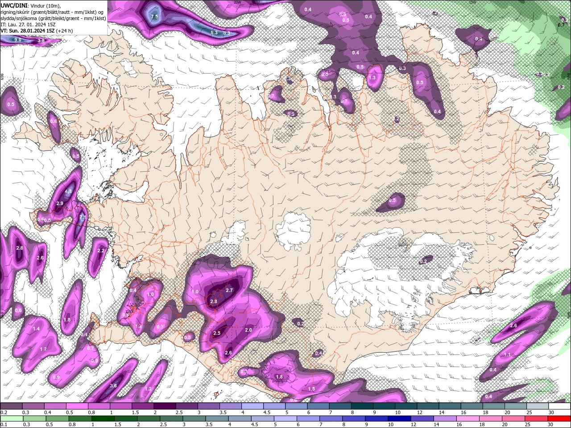Click the slydda/snjókoma legend description line
The height and width of the screenshot is (428, 571).
[53, 18]
